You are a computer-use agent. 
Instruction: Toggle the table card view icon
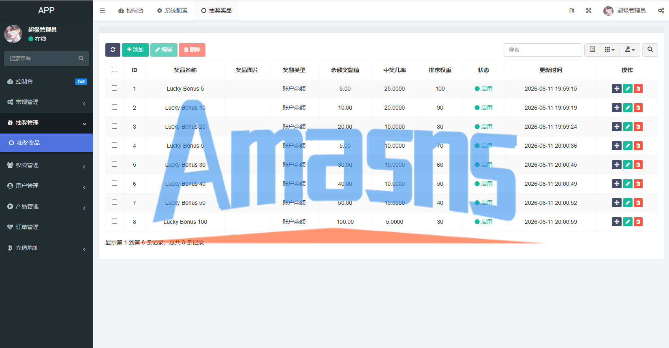pos(592,50)
